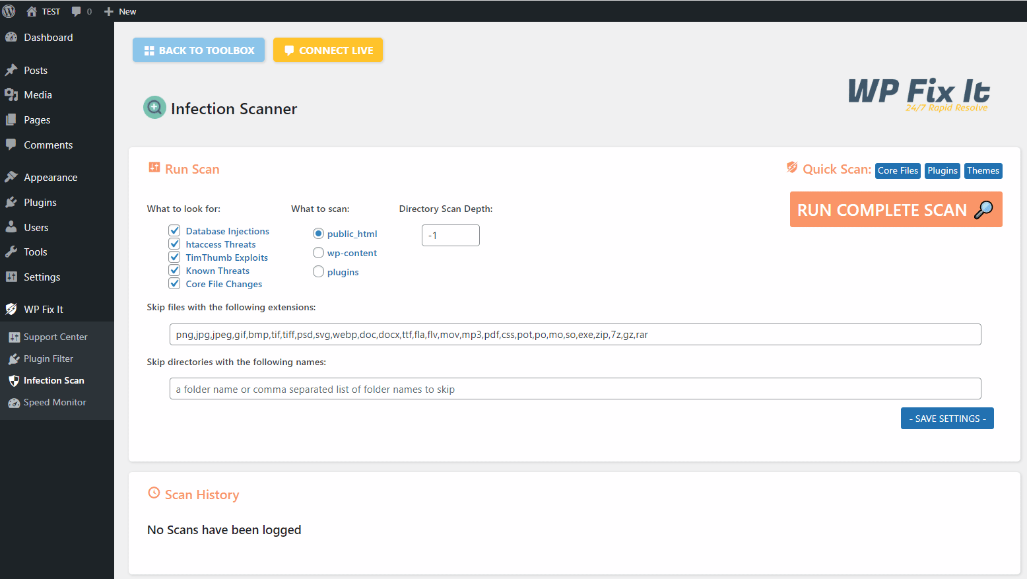Click the Tools wrench icon
The width and height of the screenshot is (1027, 579).
[x=11, y=252]
